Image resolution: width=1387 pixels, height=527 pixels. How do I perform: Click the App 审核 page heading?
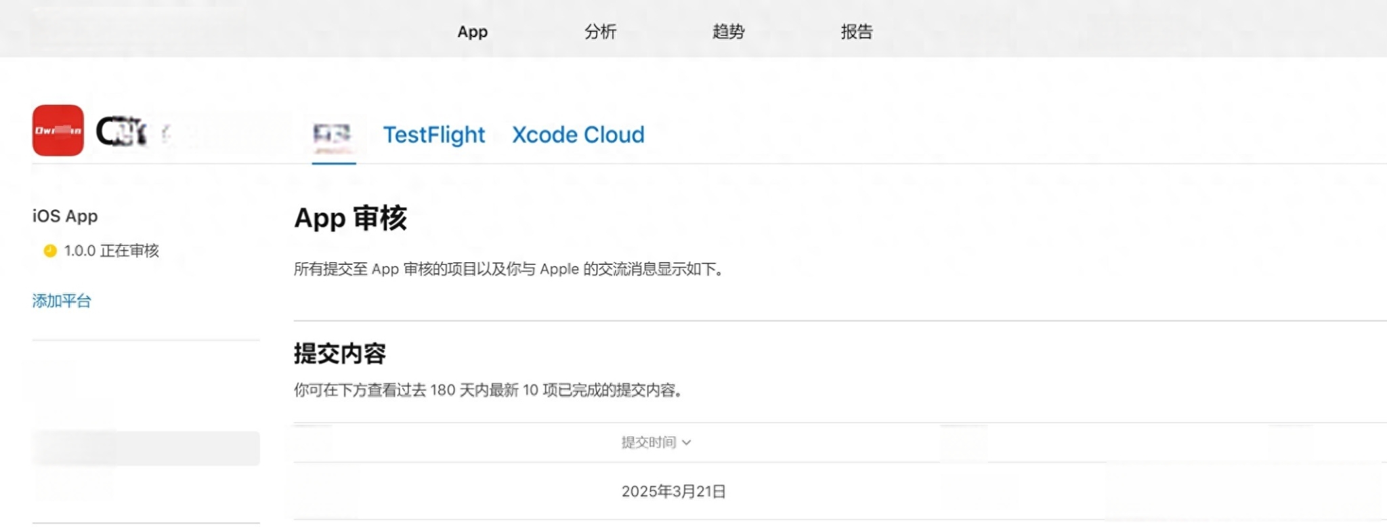(350, 218)
